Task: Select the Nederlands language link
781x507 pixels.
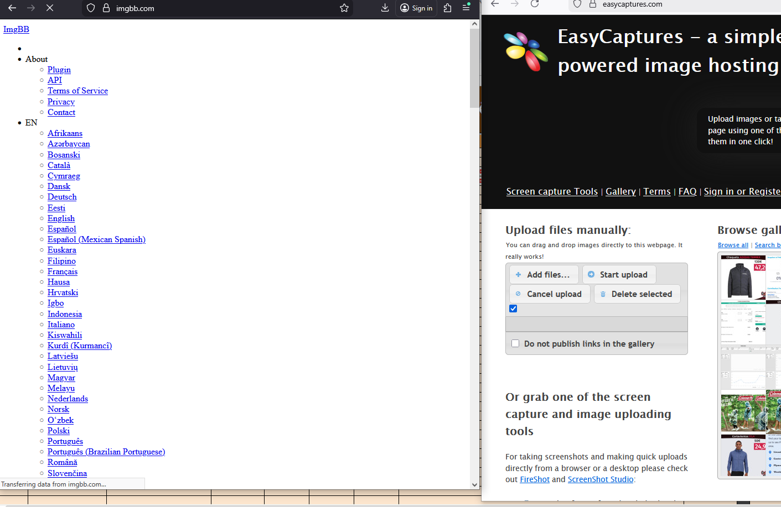Action: 68,399
